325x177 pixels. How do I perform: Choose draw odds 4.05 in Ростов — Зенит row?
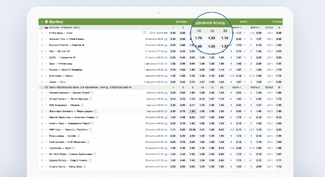pyautogui.click(x=182, y=70)
